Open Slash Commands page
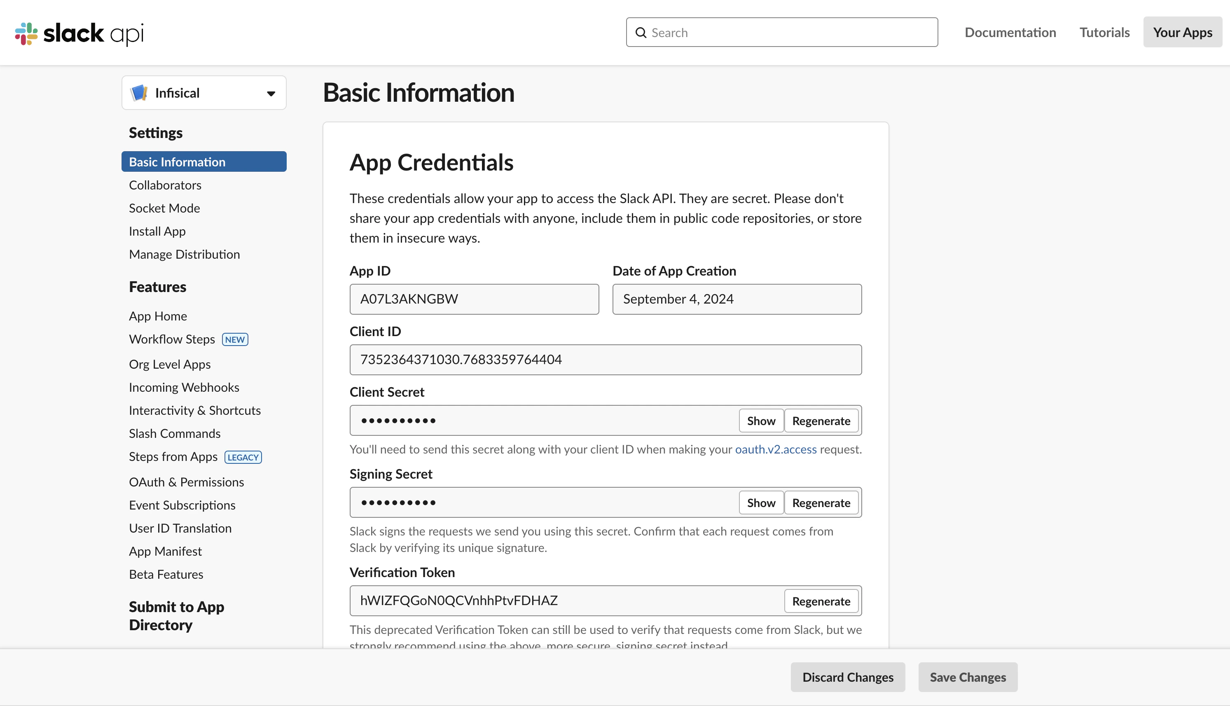1230x706 pixels. click(x=175, y=433)
